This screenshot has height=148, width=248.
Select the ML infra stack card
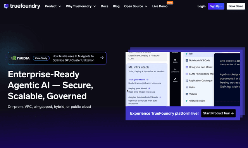coord(147,85)
